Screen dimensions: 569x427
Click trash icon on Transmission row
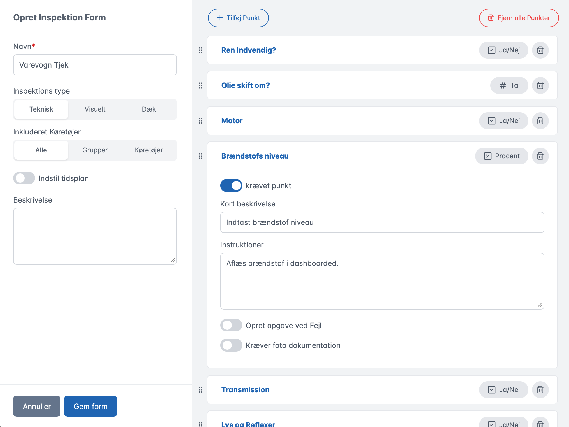coord(540,390)
